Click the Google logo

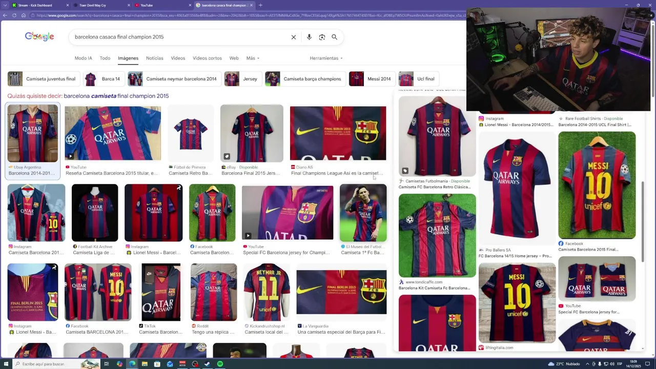tap(39, 36)
